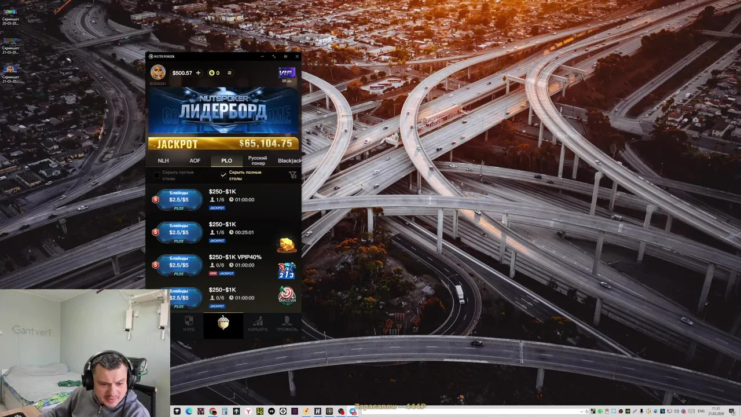Open the player avatar profile picture
This screenshot has width=741, height=417.
coord(158,72)
